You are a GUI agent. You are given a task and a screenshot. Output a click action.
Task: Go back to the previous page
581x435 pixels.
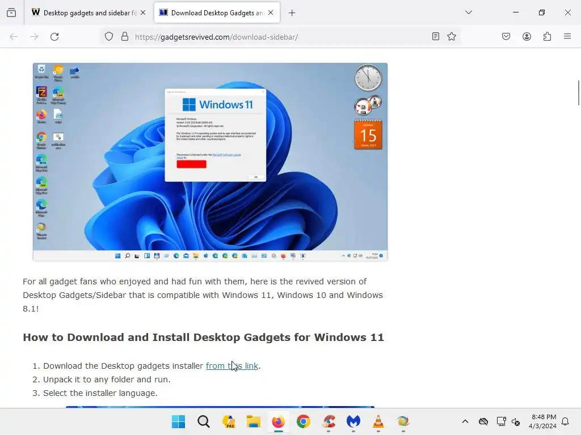click(14, 37)
